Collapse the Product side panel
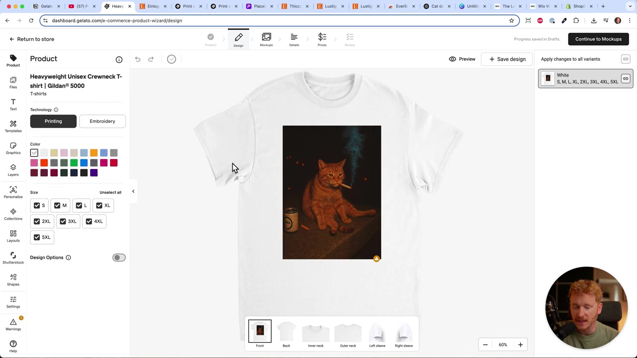637x358 pixels. 133,191
